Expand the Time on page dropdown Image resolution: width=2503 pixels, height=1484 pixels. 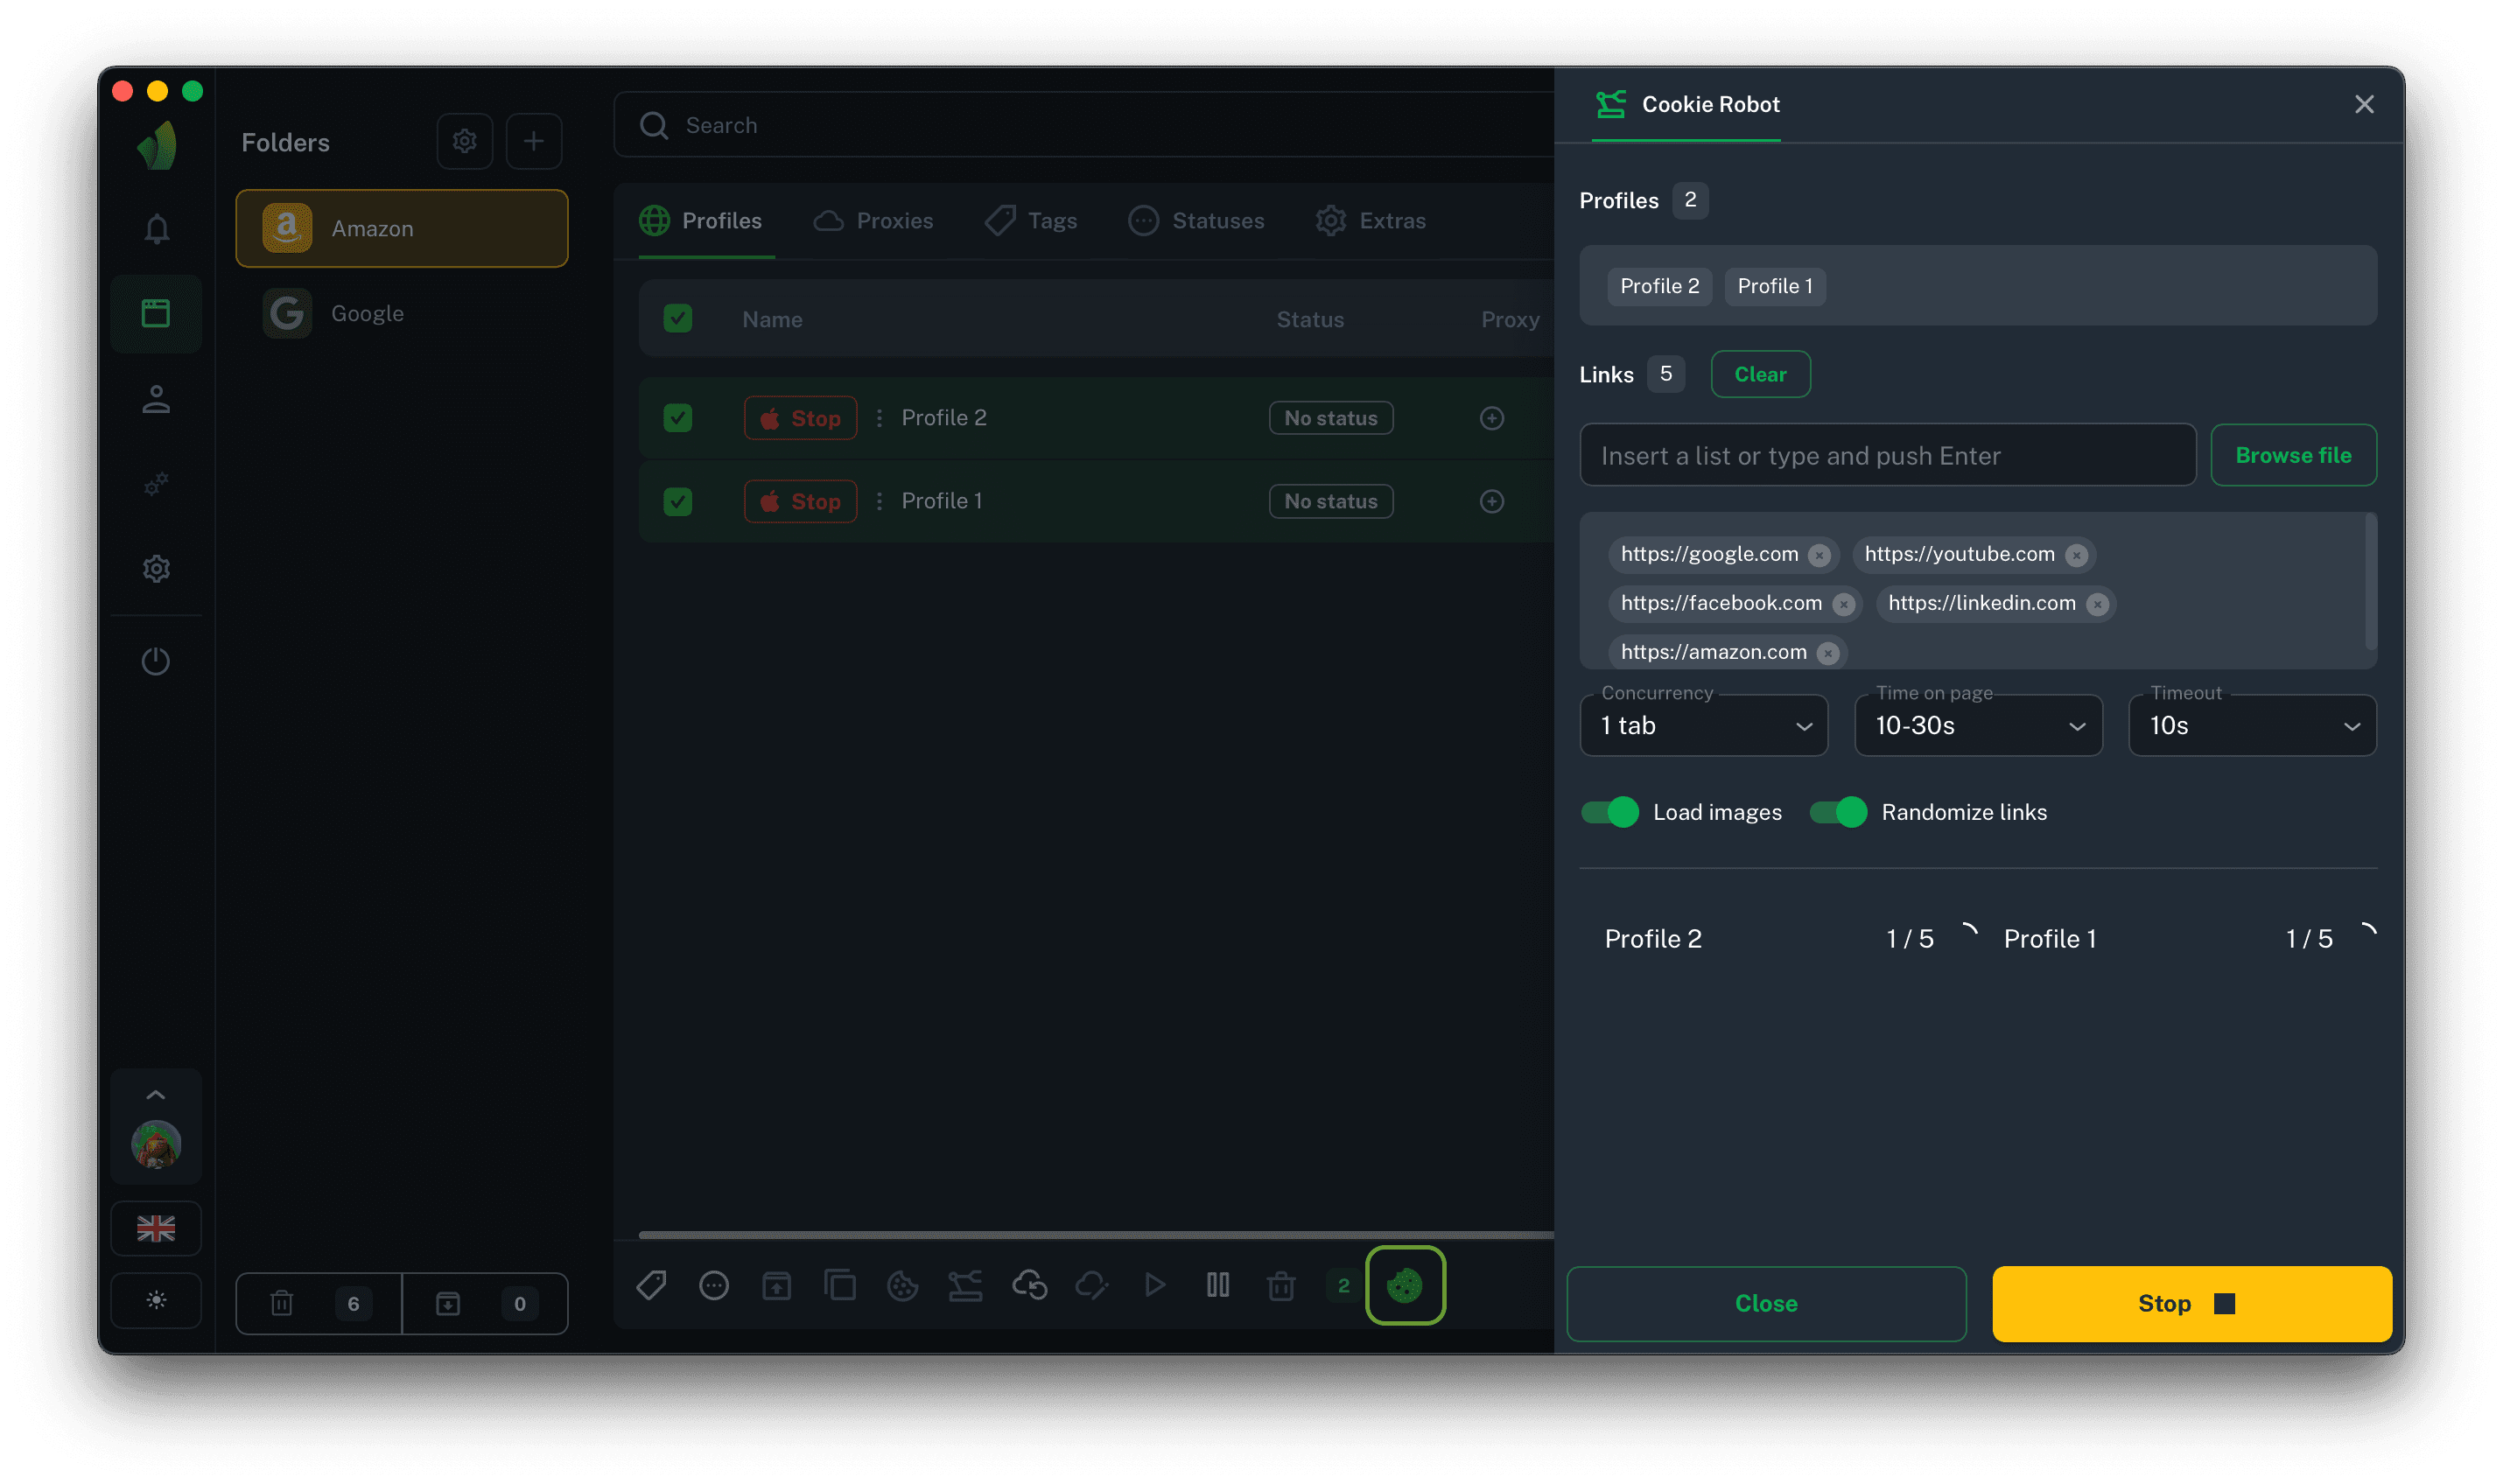[x=1977, y=726]
